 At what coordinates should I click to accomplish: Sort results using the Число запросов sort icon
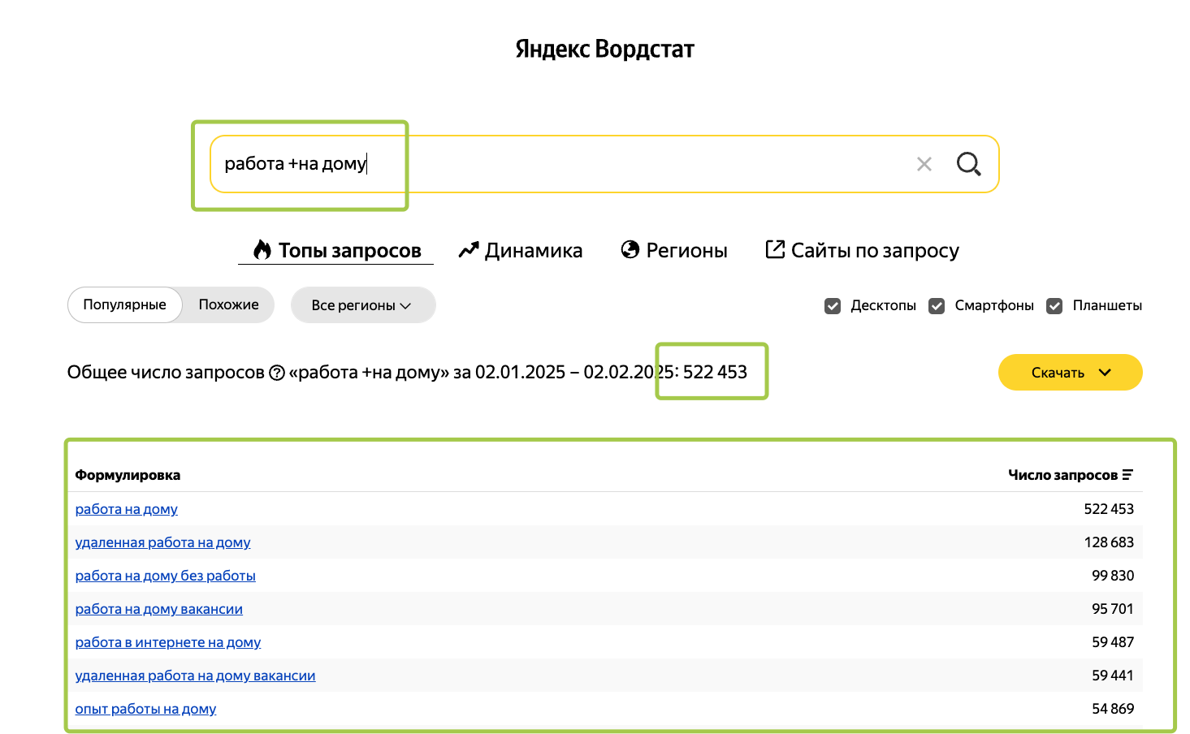(x=1129, y=474)
